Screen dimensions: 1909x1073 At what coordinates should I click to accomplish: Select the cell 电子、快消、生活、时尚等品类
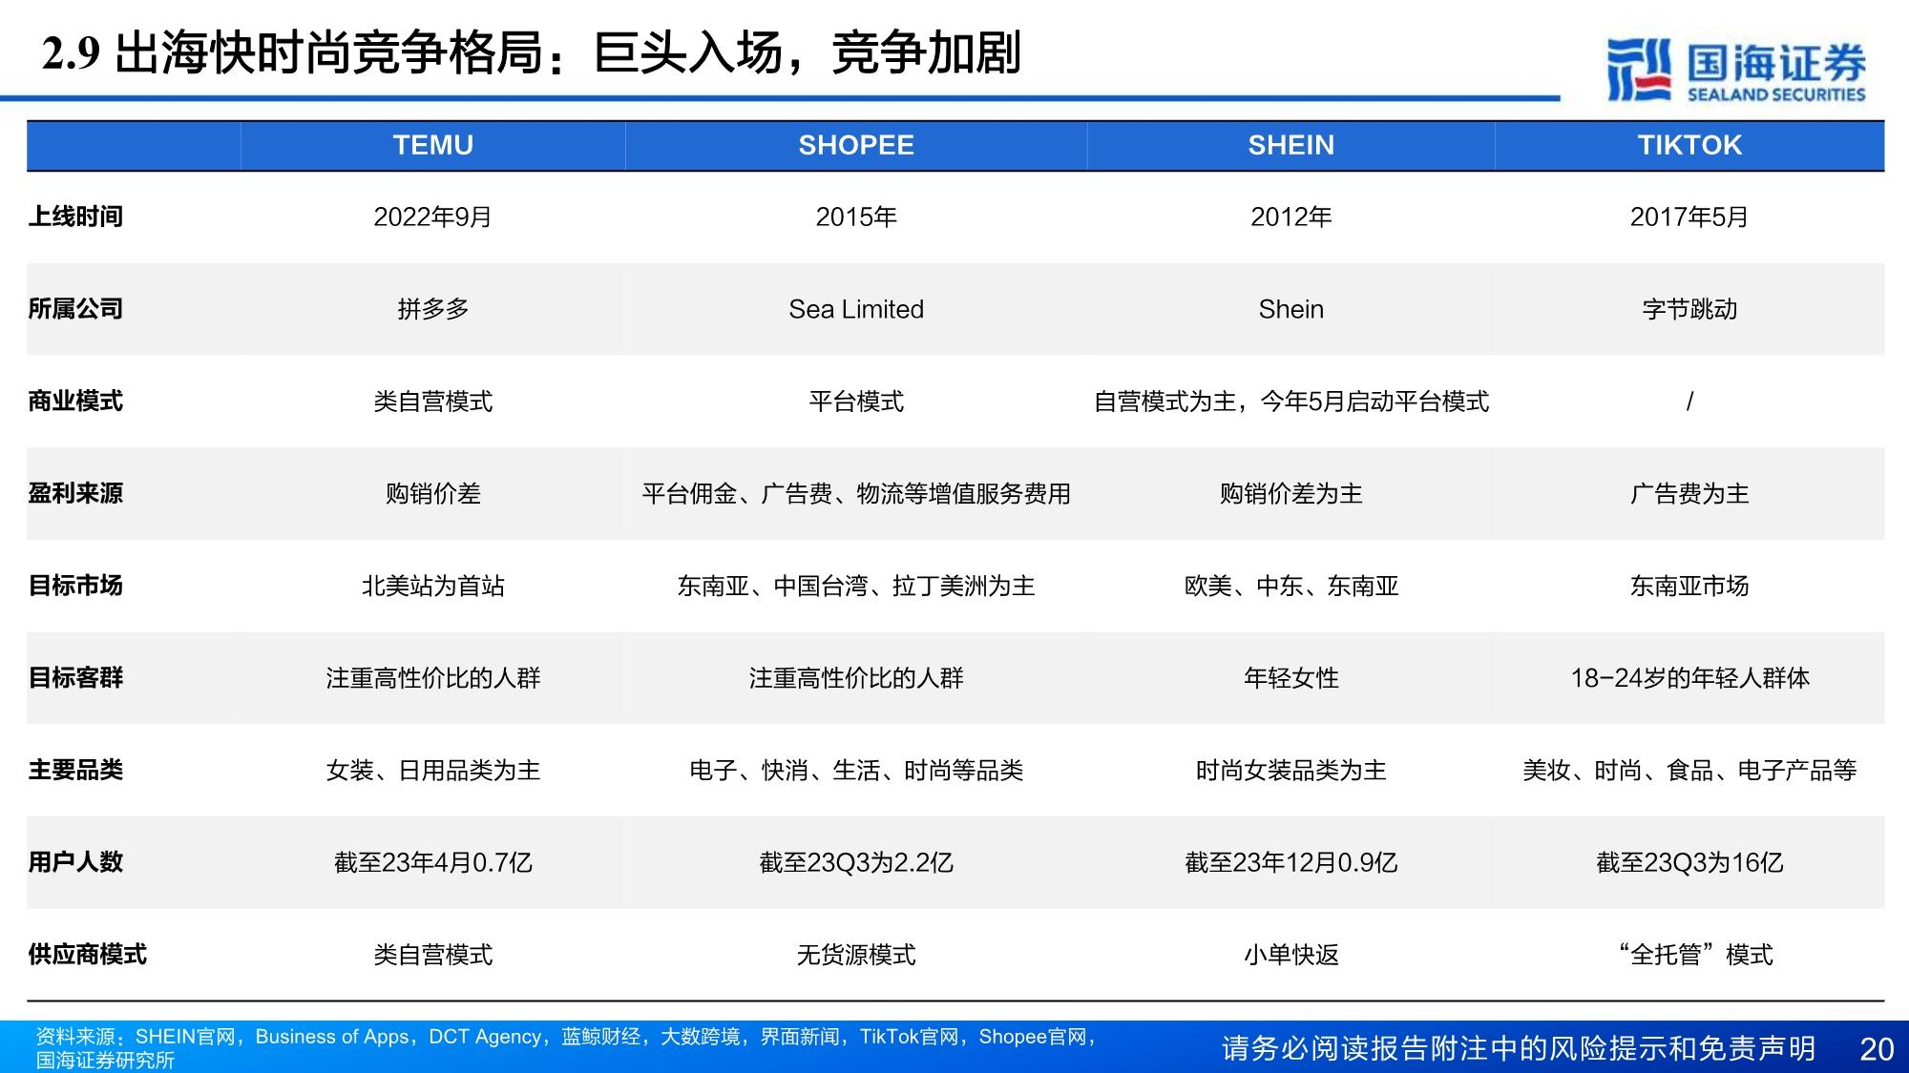click(856, 770)
